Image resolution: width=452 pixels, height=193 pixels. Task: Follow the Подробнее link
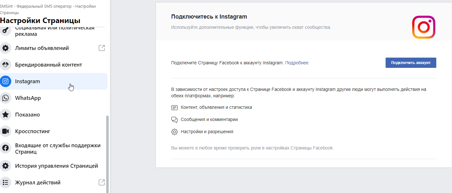point(297,63)
